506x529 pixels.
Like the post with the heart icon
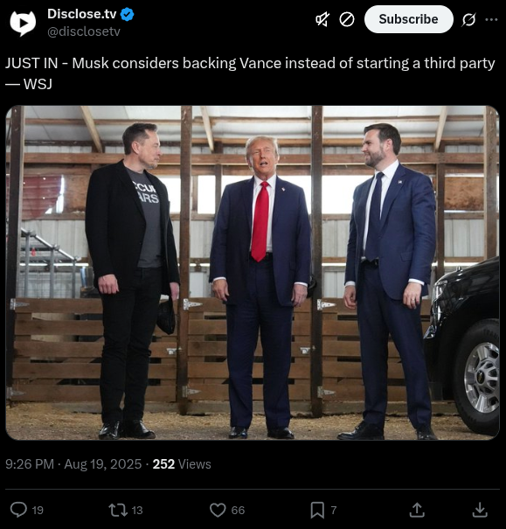click(x=218, y=510)
